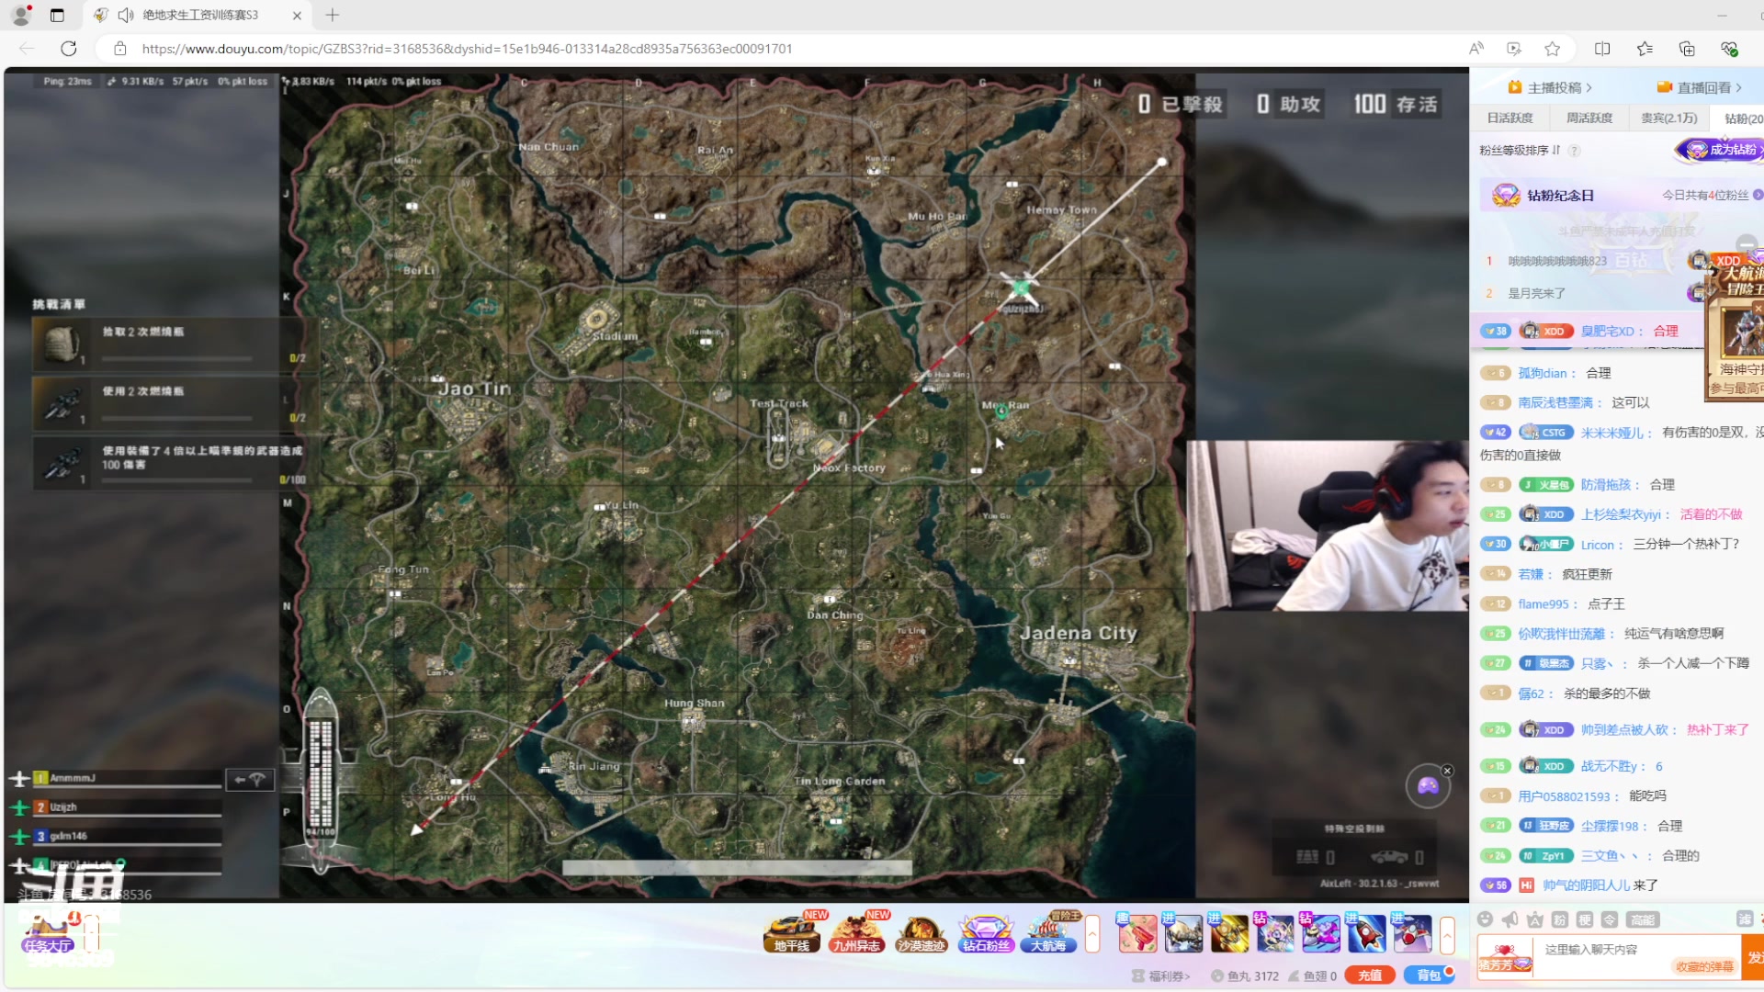Toggle 粉丝等级排序 sort order
The image size is (1764, 992).
point(1520,151)
